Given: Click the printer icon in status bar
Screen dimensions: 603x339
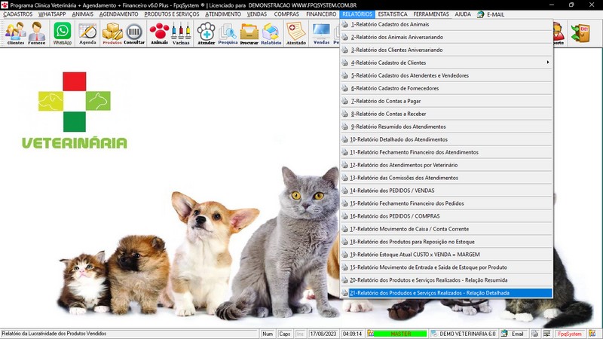Looking at the screenshot, I should coord(534,334).
